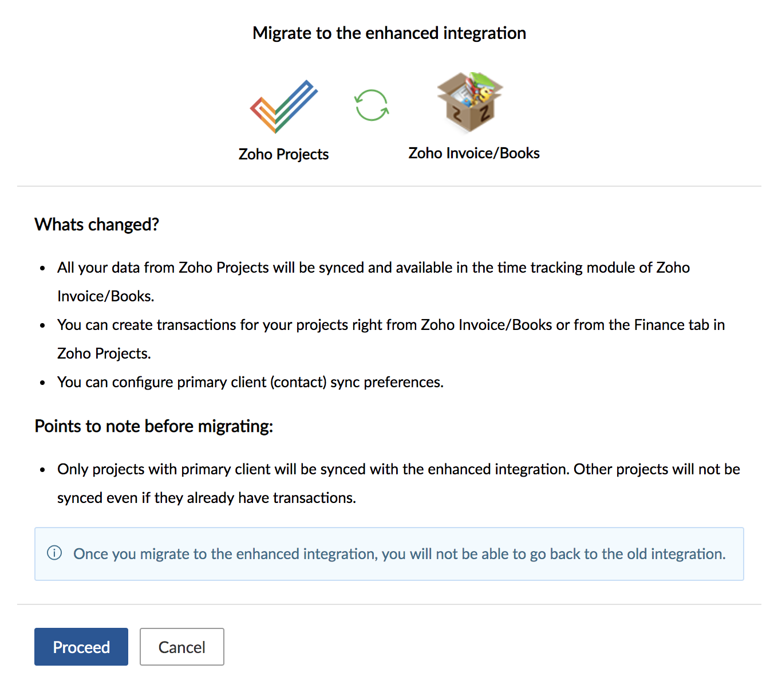Click the bullet about data synced to time tracking
The width and height of the screenshot is (774, 692).
point(373,282)
